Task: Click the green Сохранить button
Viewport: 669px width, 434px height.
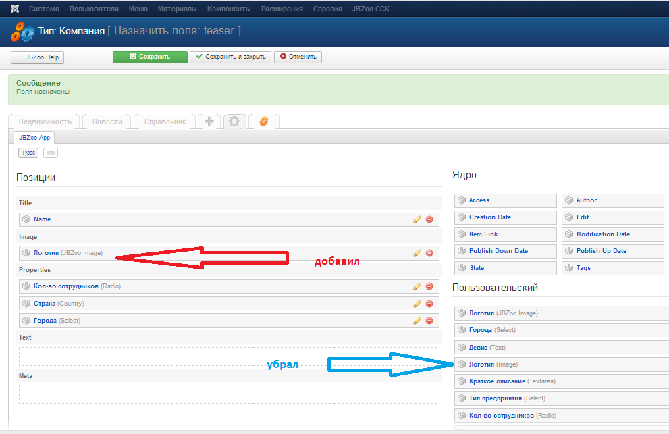Action: 150,57
